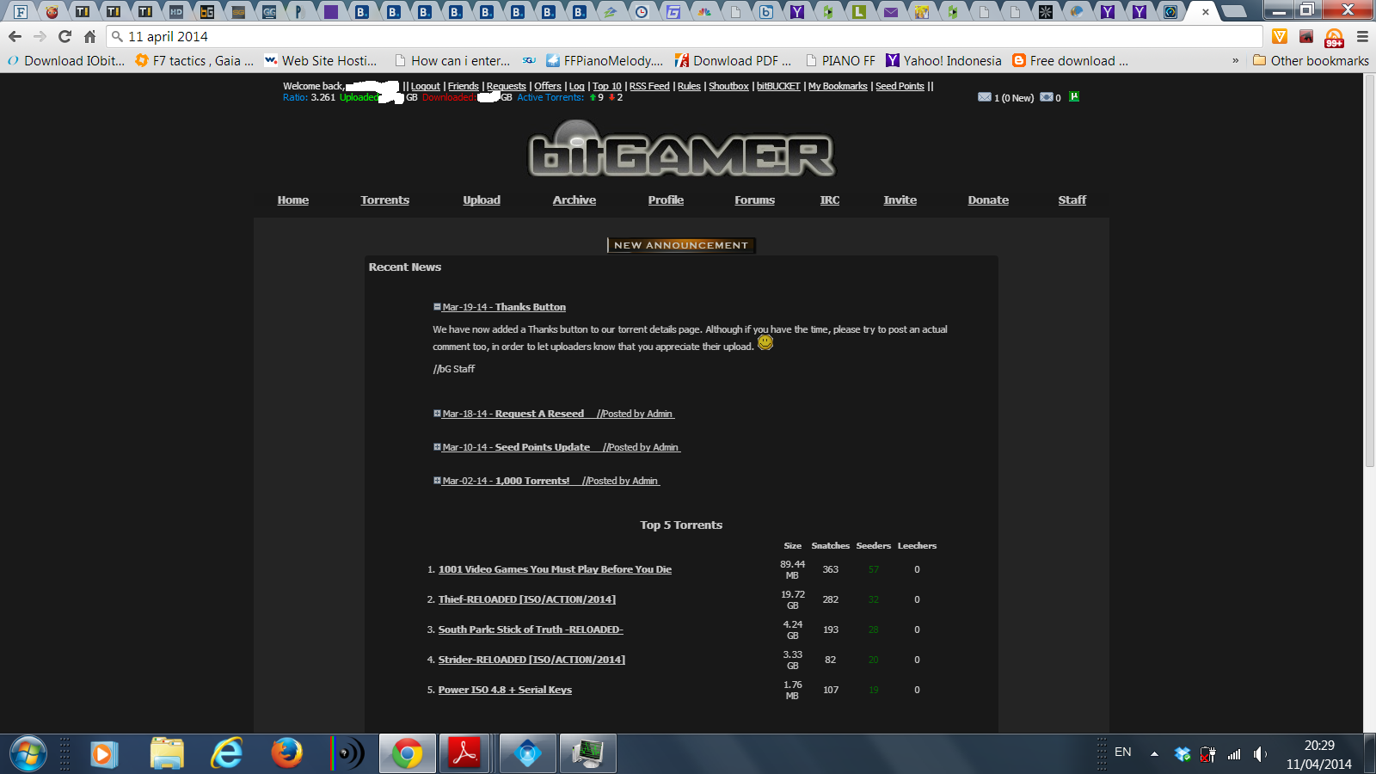Open the Donate navigation item
1376x774 pixels.
pos(988,200)
